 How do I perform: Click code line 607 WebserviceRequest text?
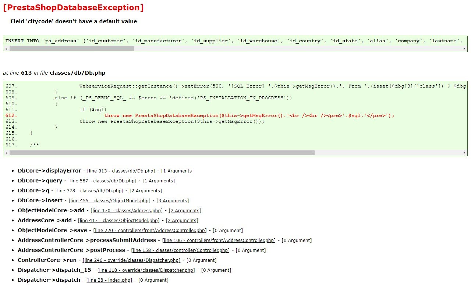pyautogui.click(x=273, y=86)
